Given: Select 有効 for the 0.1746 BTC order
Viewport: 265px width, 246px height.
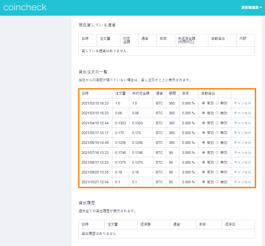Looking at the screenshot, I should click(203, 153).
